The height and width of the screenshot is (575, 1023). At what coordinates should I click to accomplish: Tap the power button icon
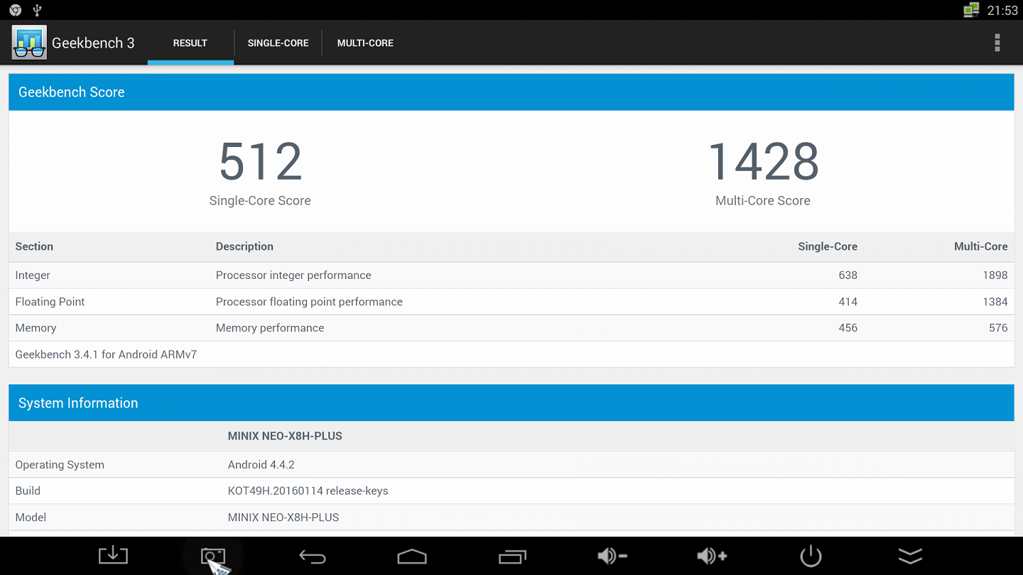(811, 556)
